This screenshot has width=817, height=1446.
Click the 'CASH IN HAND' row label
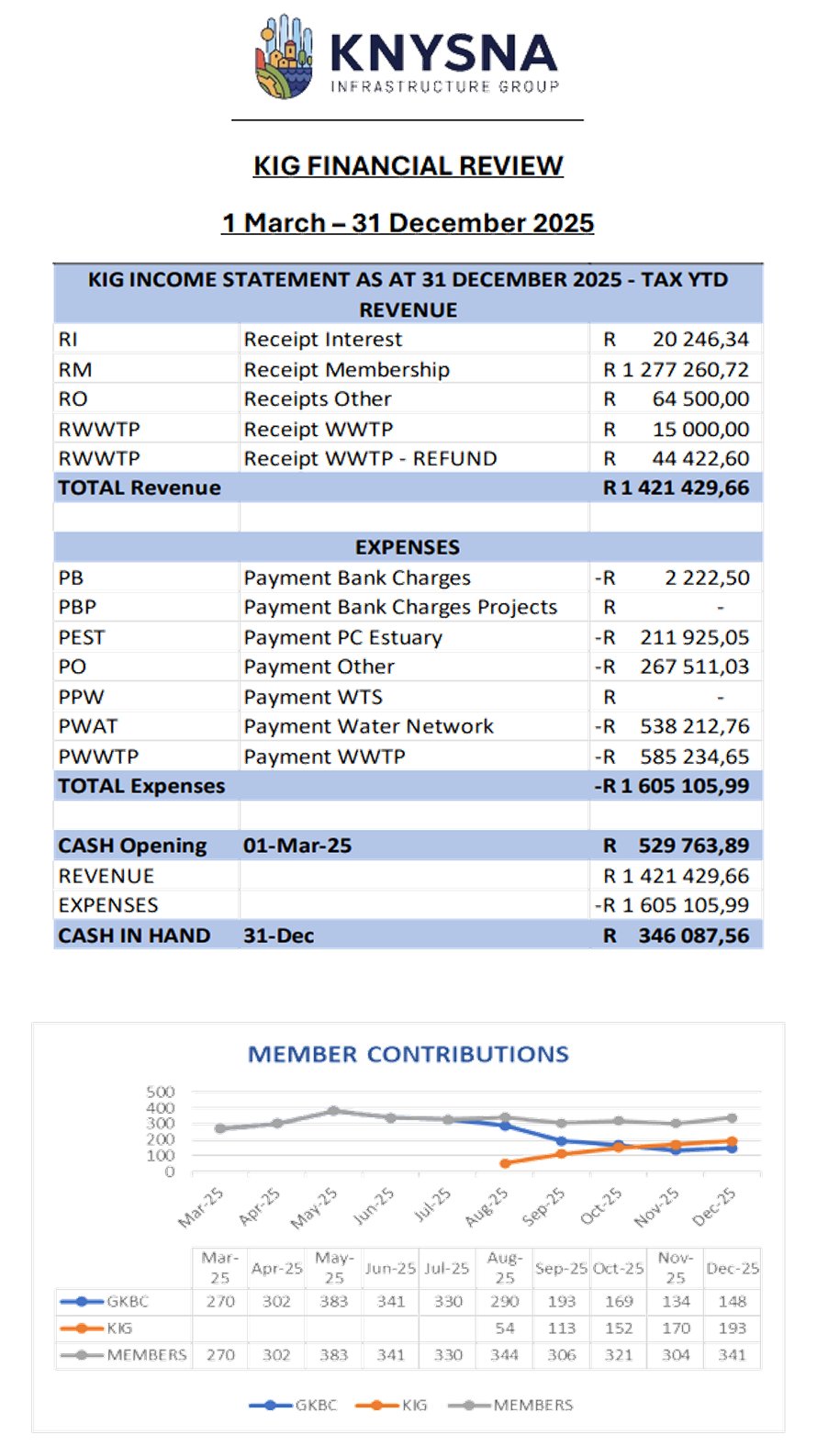(x=134, y=936)
